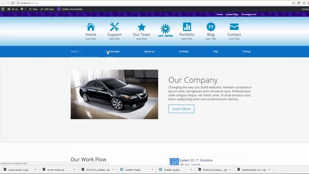Open the installer (2).php download
Screen dimensions: 309x174
[169, 170]
